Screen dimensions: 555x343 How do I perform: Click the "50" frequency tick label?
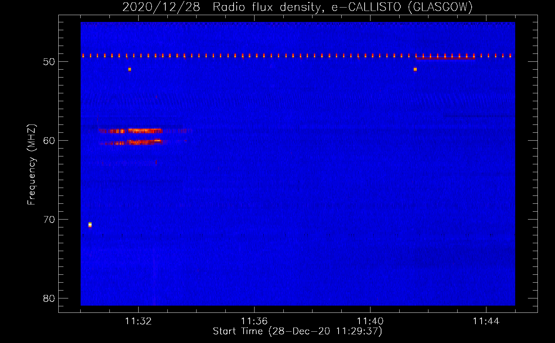click(x=49, y=62)
